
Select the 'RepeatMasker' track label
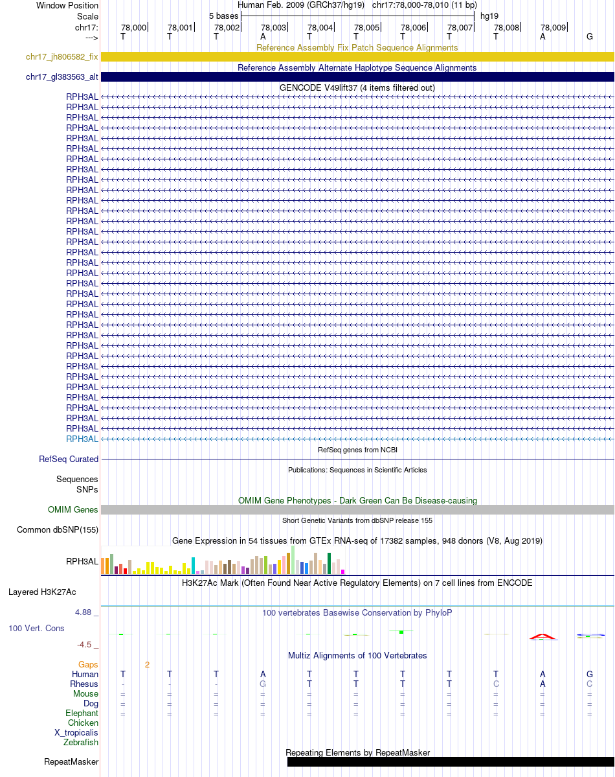coord(71,761)
